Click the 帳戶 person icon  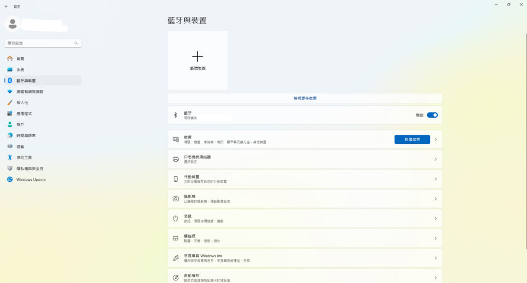10,124
